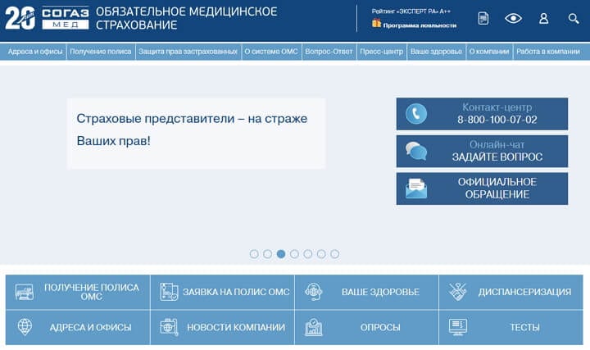
Task: Open the Пресс-центр menu item
Action: pos(381,51)
